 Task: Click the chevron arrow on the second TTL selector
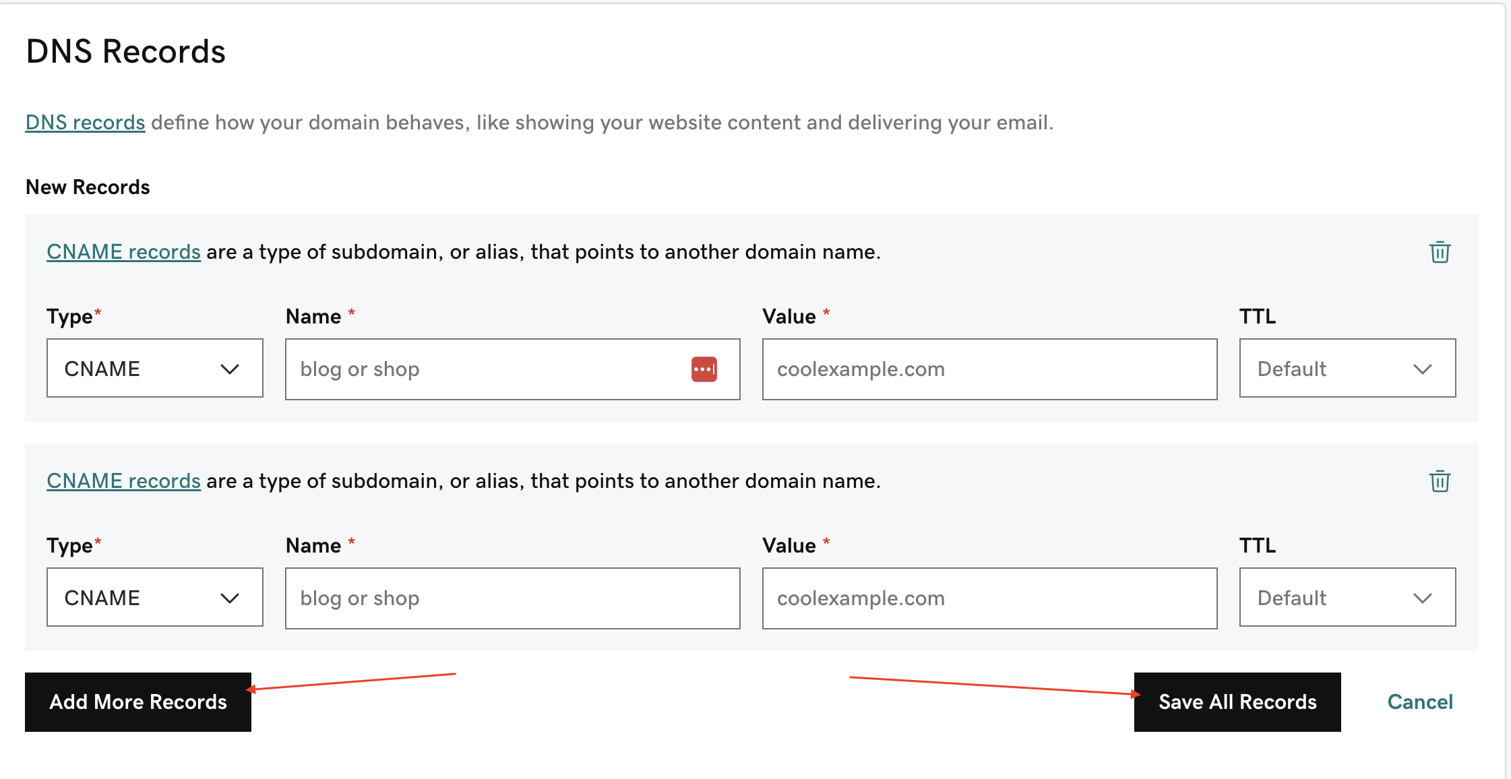pos(1422,598)
